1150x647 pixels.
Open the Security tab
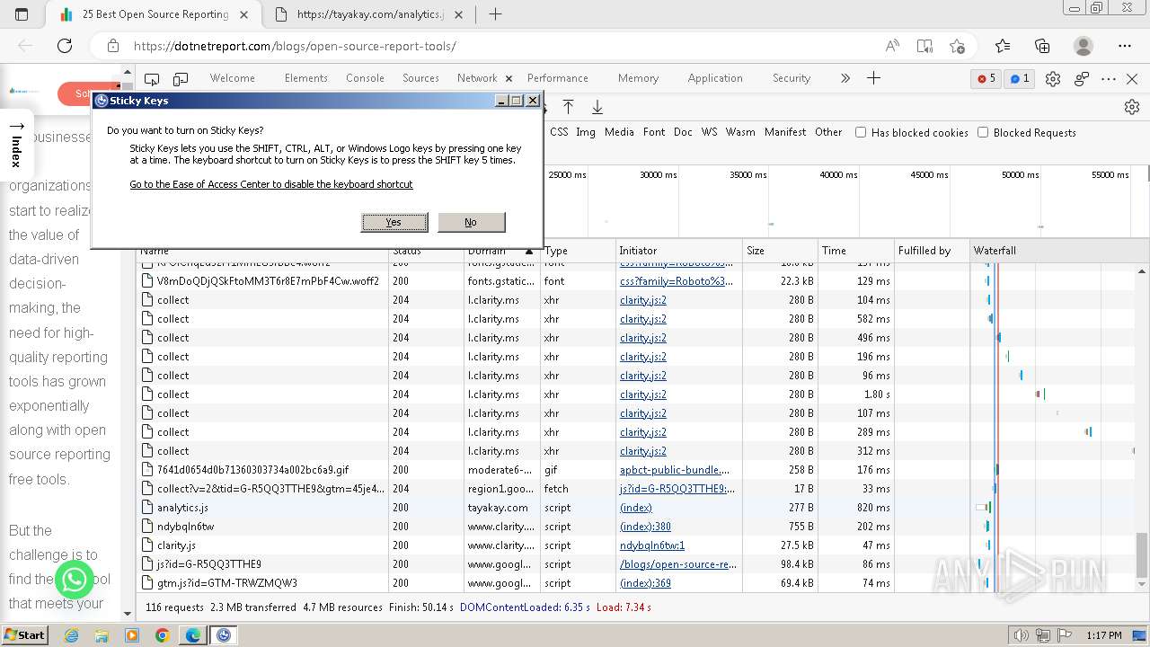click(x=792, y=78)
